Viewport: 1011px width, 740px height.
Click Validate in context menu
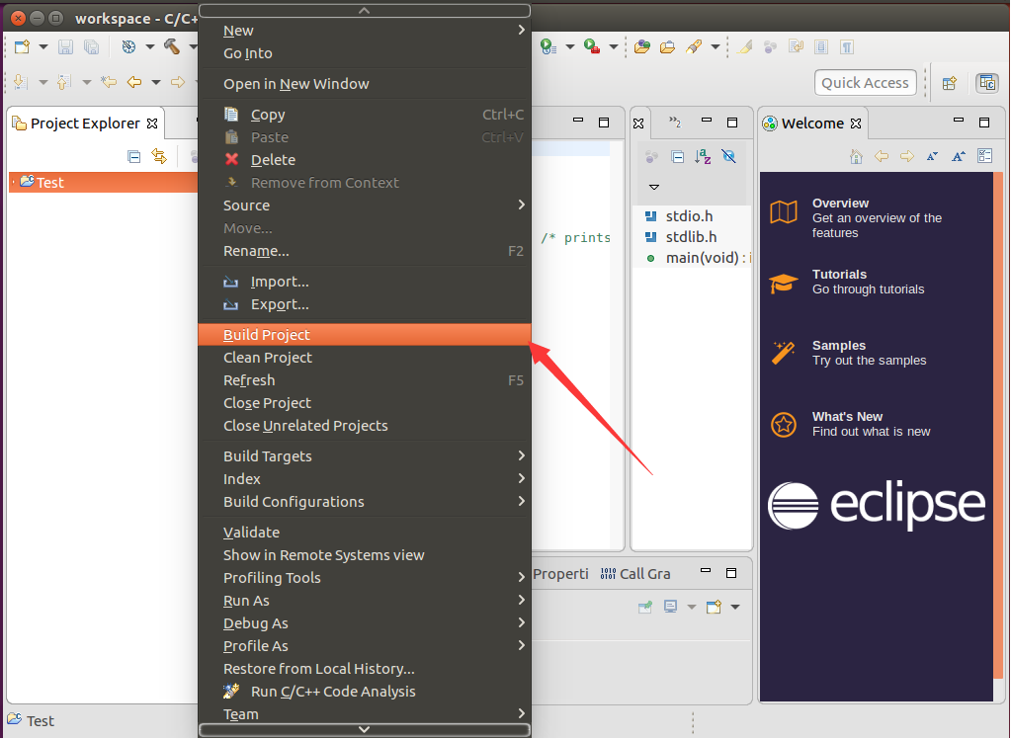coord(365,533)
